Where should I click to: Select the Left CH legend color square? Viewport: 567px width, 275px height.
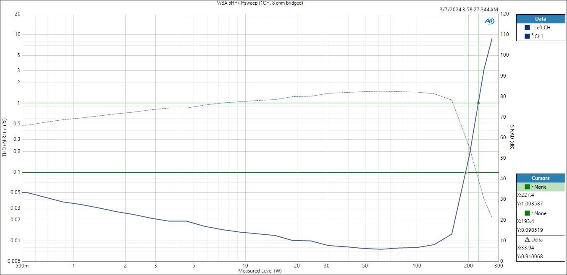coord(527,28)
